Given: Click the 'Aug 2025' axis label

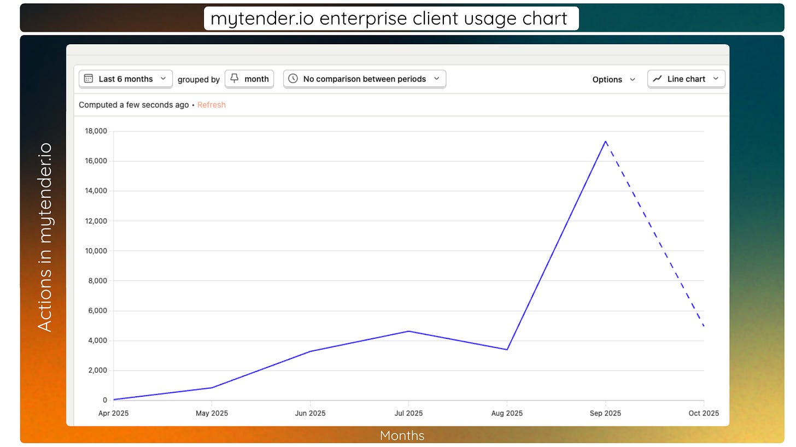Looking at the screenshot, I should [x=507, y=413].
